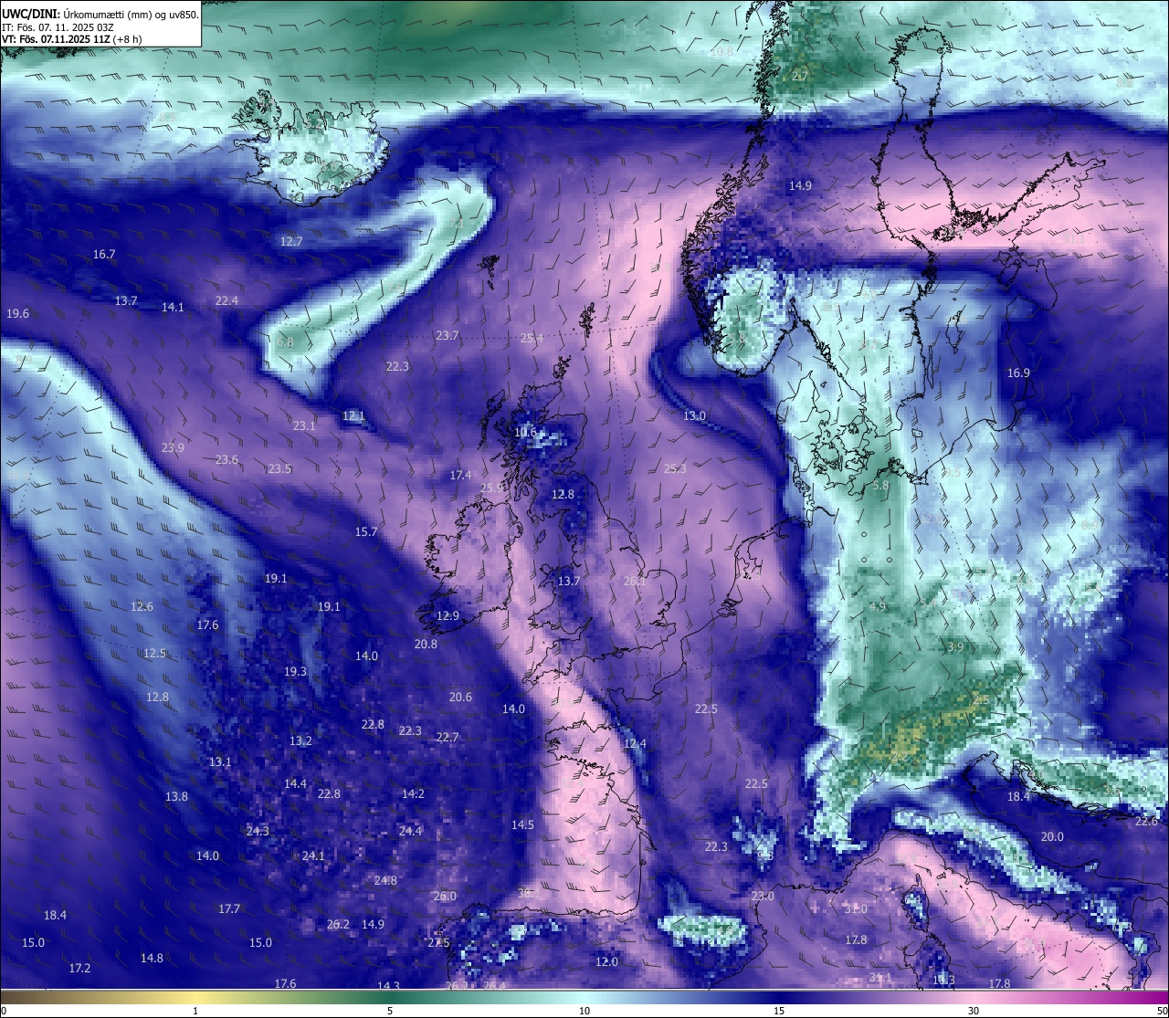
Task: Click the map value 31.0
Action: (x=856, y=908)
